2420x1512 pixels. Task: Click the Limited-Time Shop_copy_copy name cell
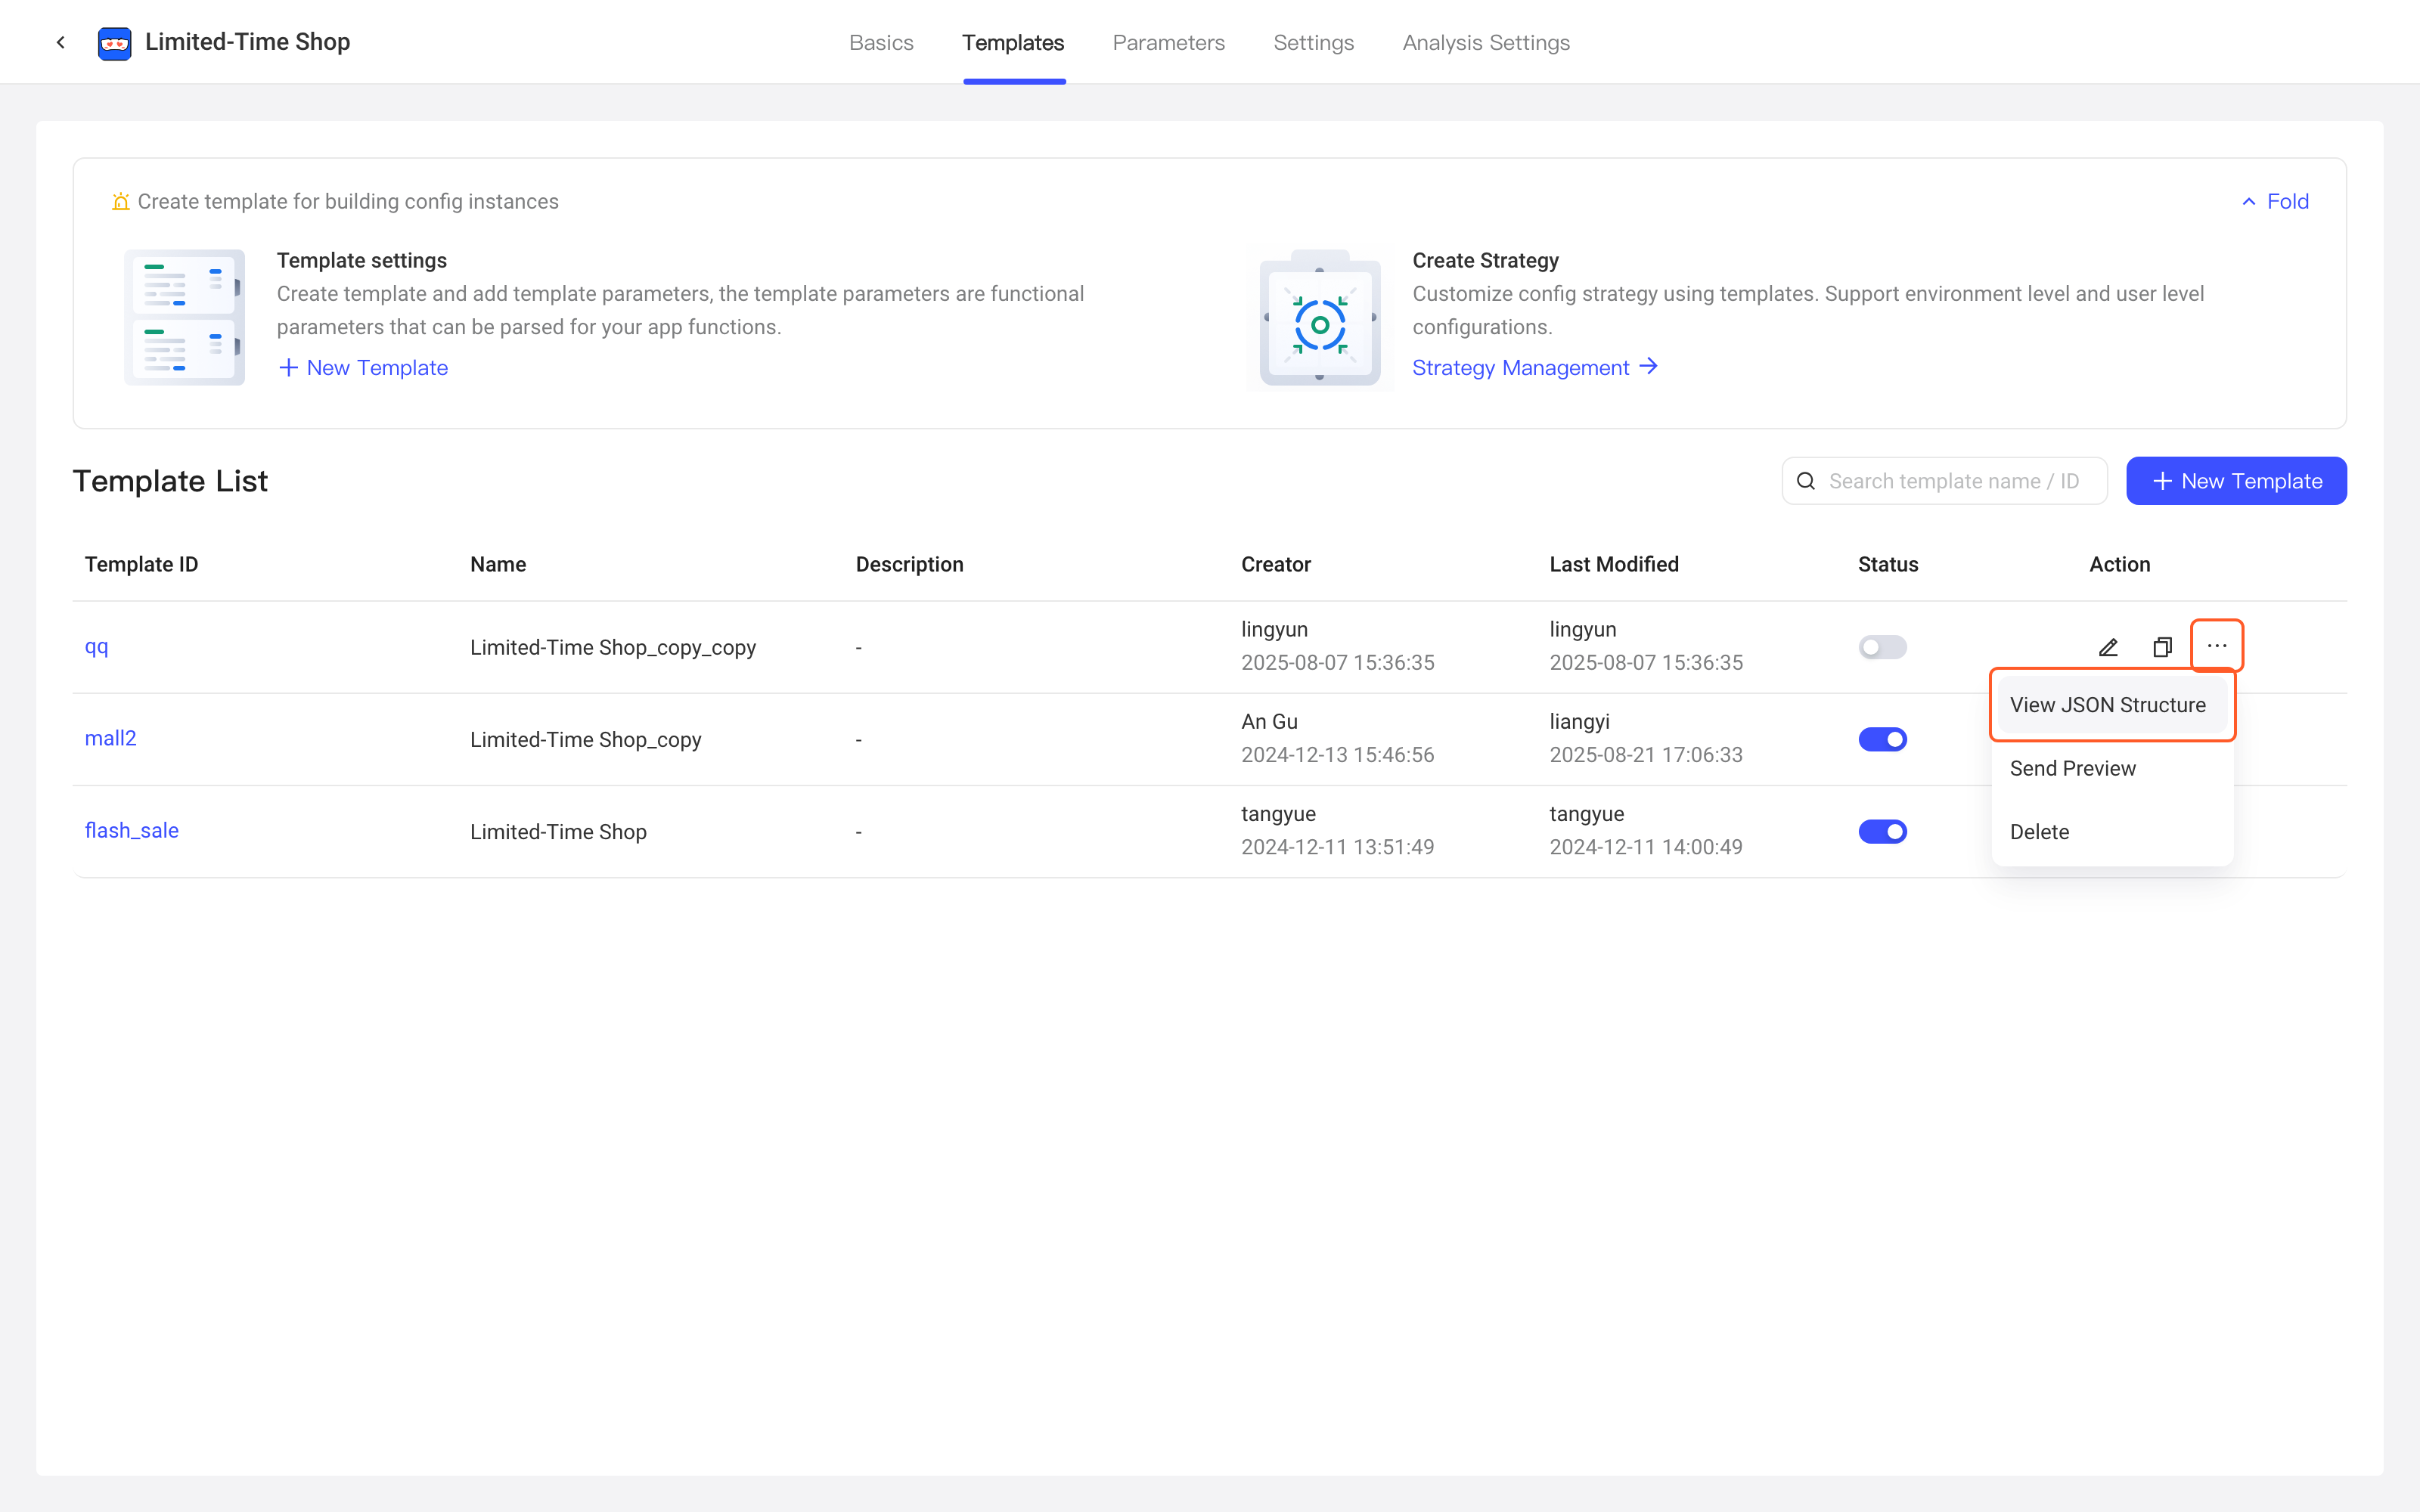613,647
